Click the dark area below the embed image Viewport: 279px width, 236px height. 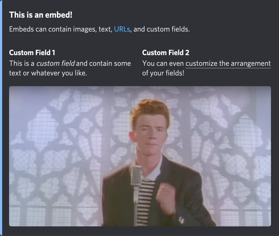point(139,232)
